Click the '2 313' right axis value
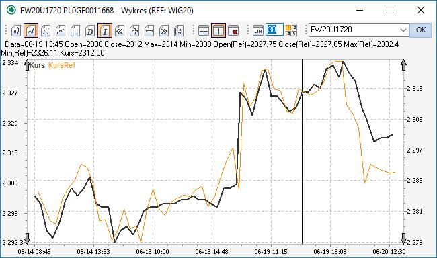437x258 pixels. tap(415, 88)
